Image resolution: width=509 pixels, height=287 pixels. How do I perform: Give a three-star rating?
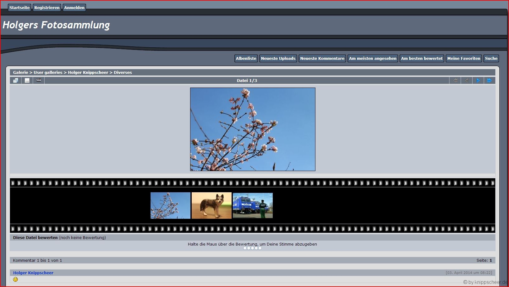pos(252,248)
